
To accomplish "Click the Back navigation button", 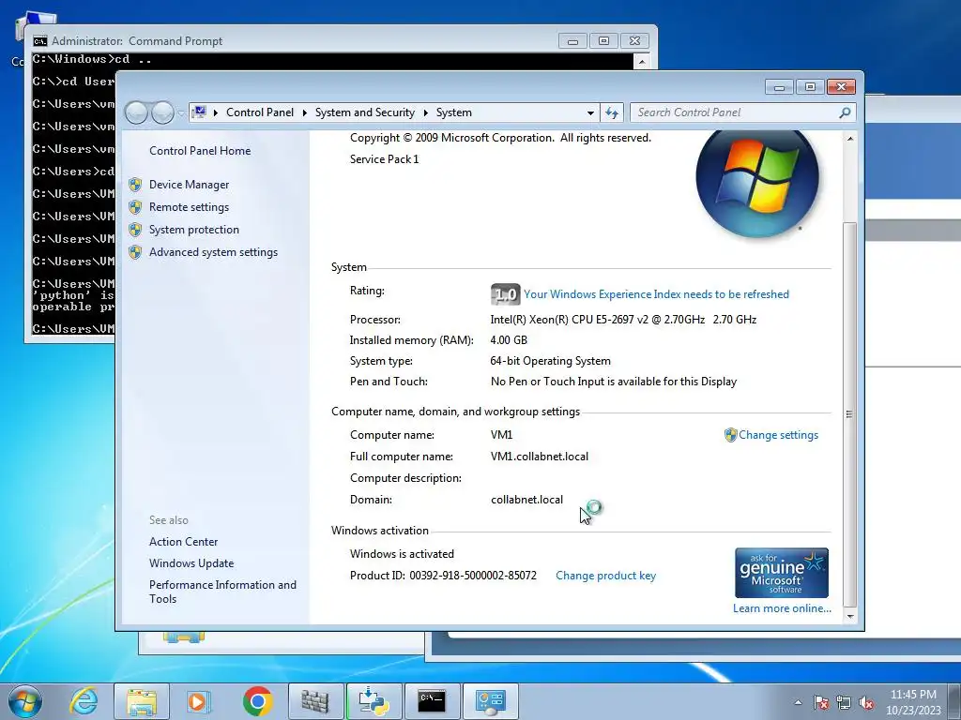I will [x=136, y=112].
